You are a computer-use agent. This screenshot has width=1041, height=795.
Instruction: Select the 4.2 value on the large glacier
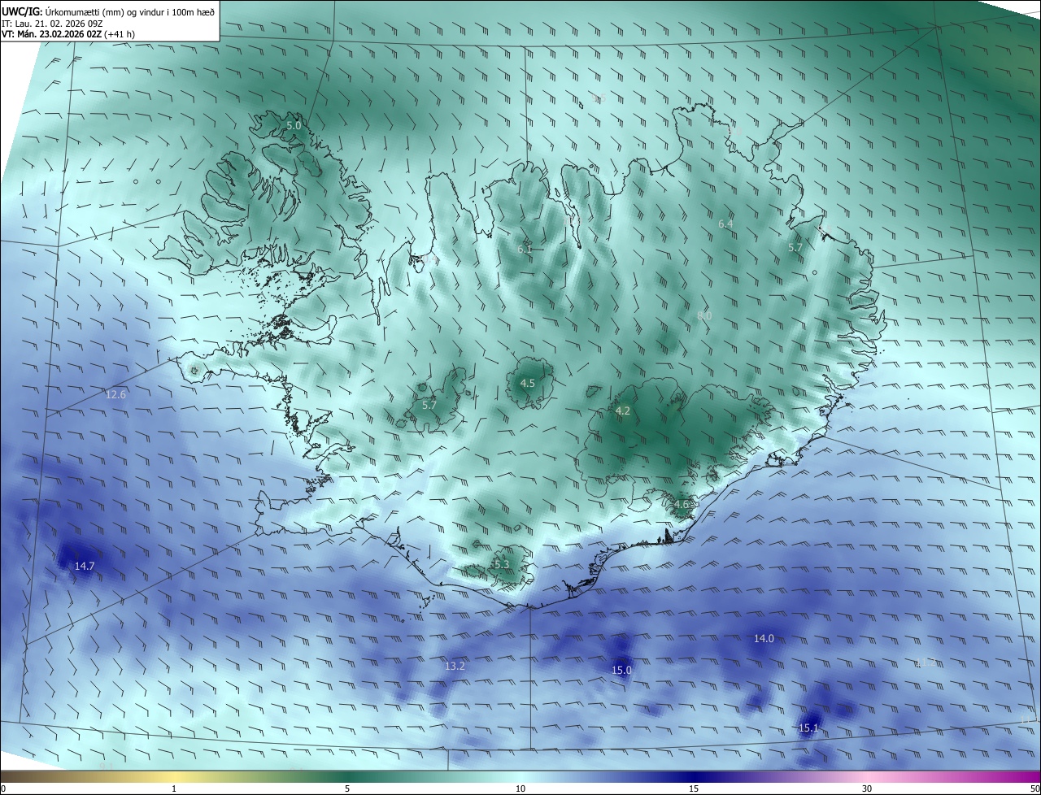(622, 411)
